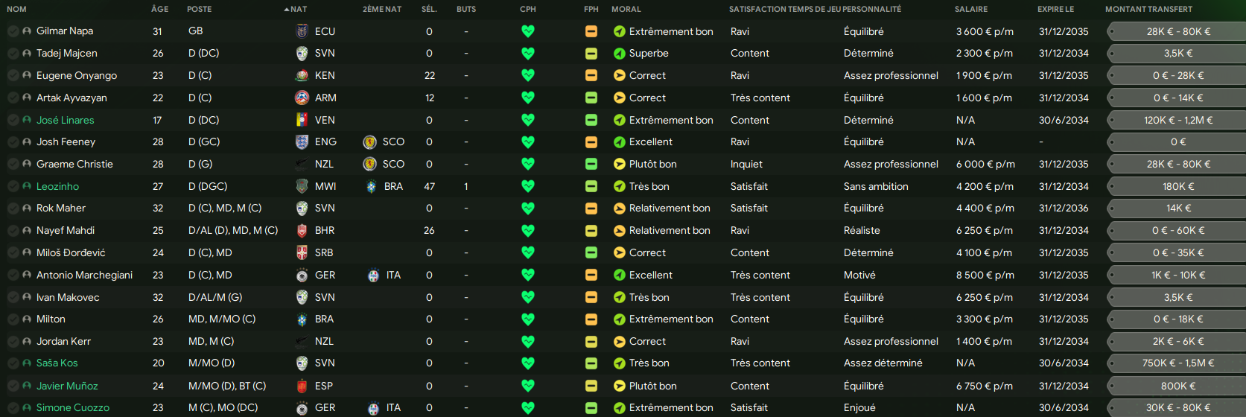
Task: Click the Ecuador flag badge for Gilmar Napa
Action: (302, 31)
